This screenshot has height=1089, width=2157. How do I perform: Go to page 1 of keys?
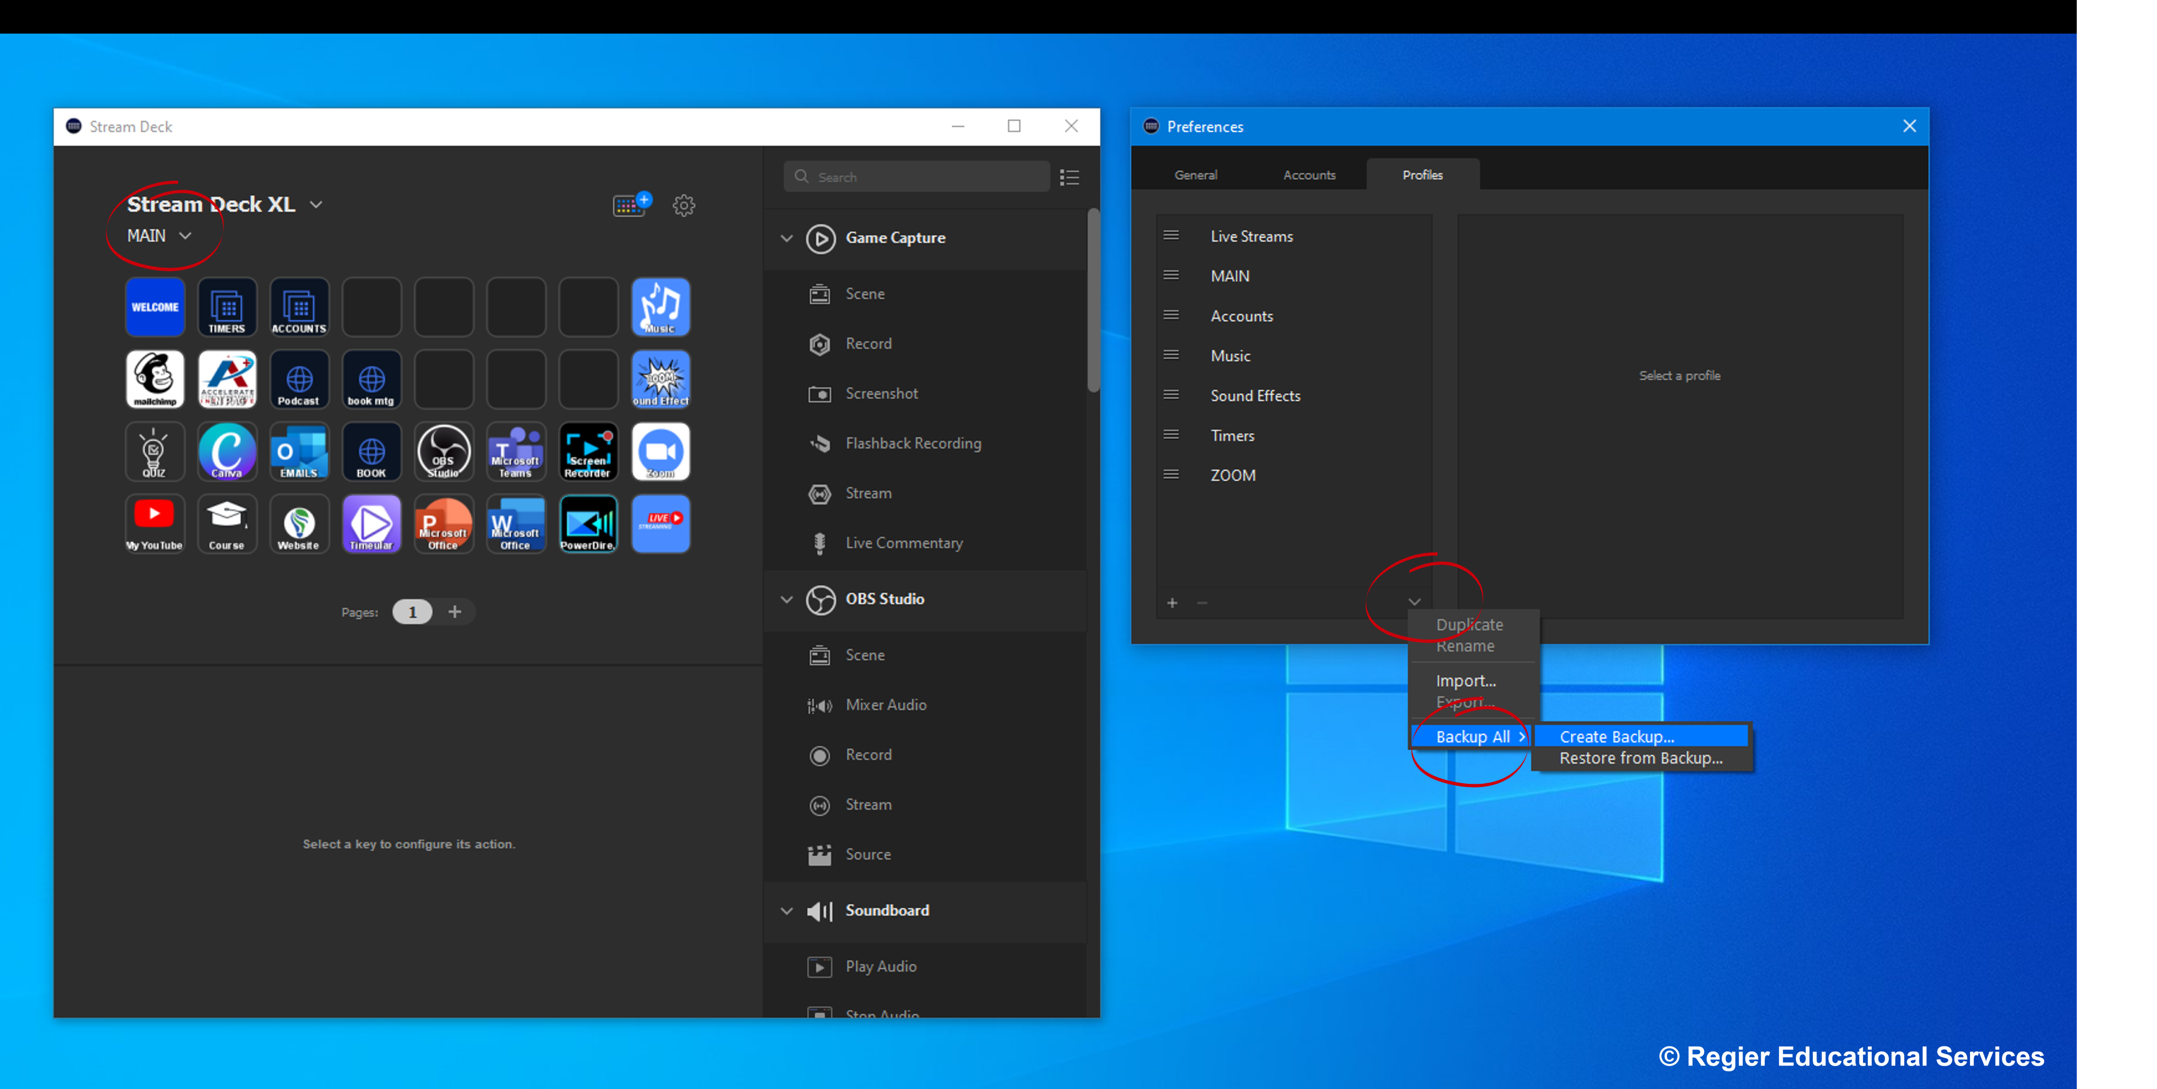pos(412,612)
